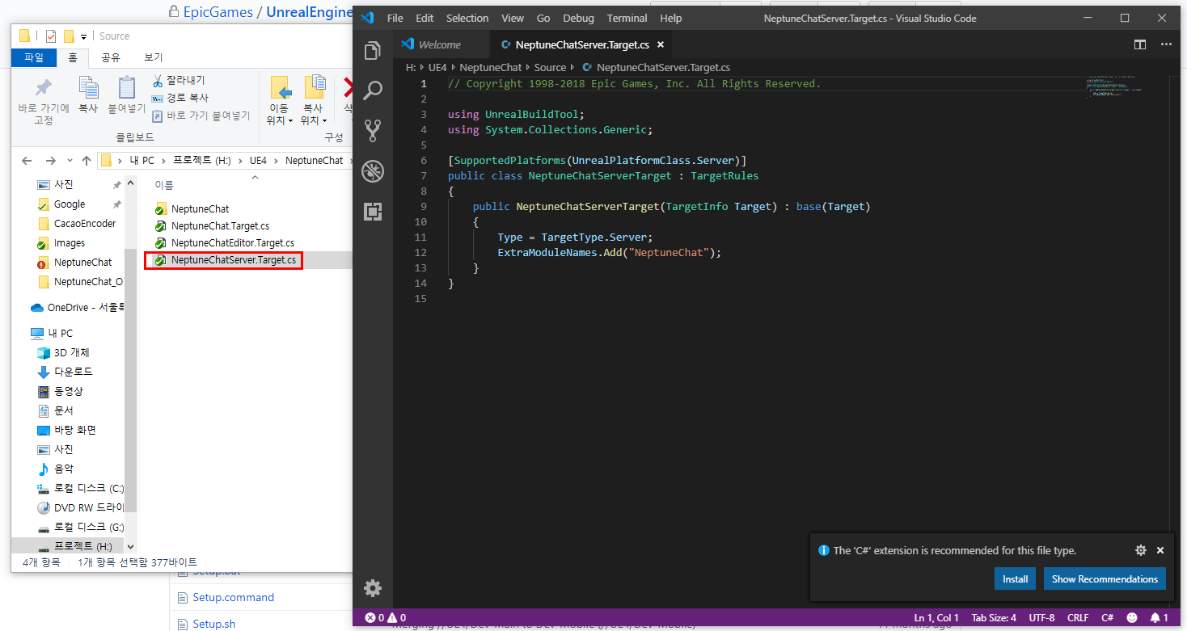Image resolution: width=1187 pixels, height=631 pixels.
Task: Select NeptuneChatServer.Target.cs in the file list
Action: (x=226, y=260)
